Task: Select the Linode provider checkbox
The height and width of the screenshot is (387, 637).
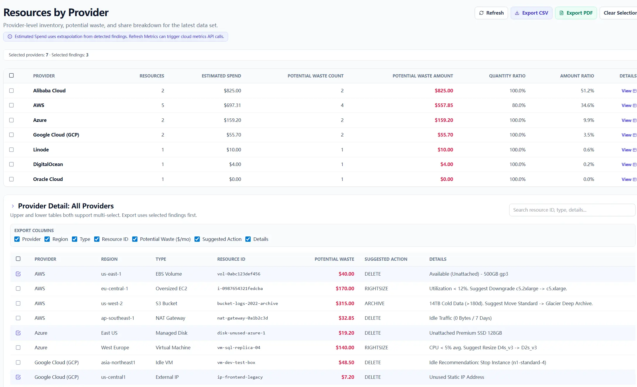Action: [x=11, y=150]
